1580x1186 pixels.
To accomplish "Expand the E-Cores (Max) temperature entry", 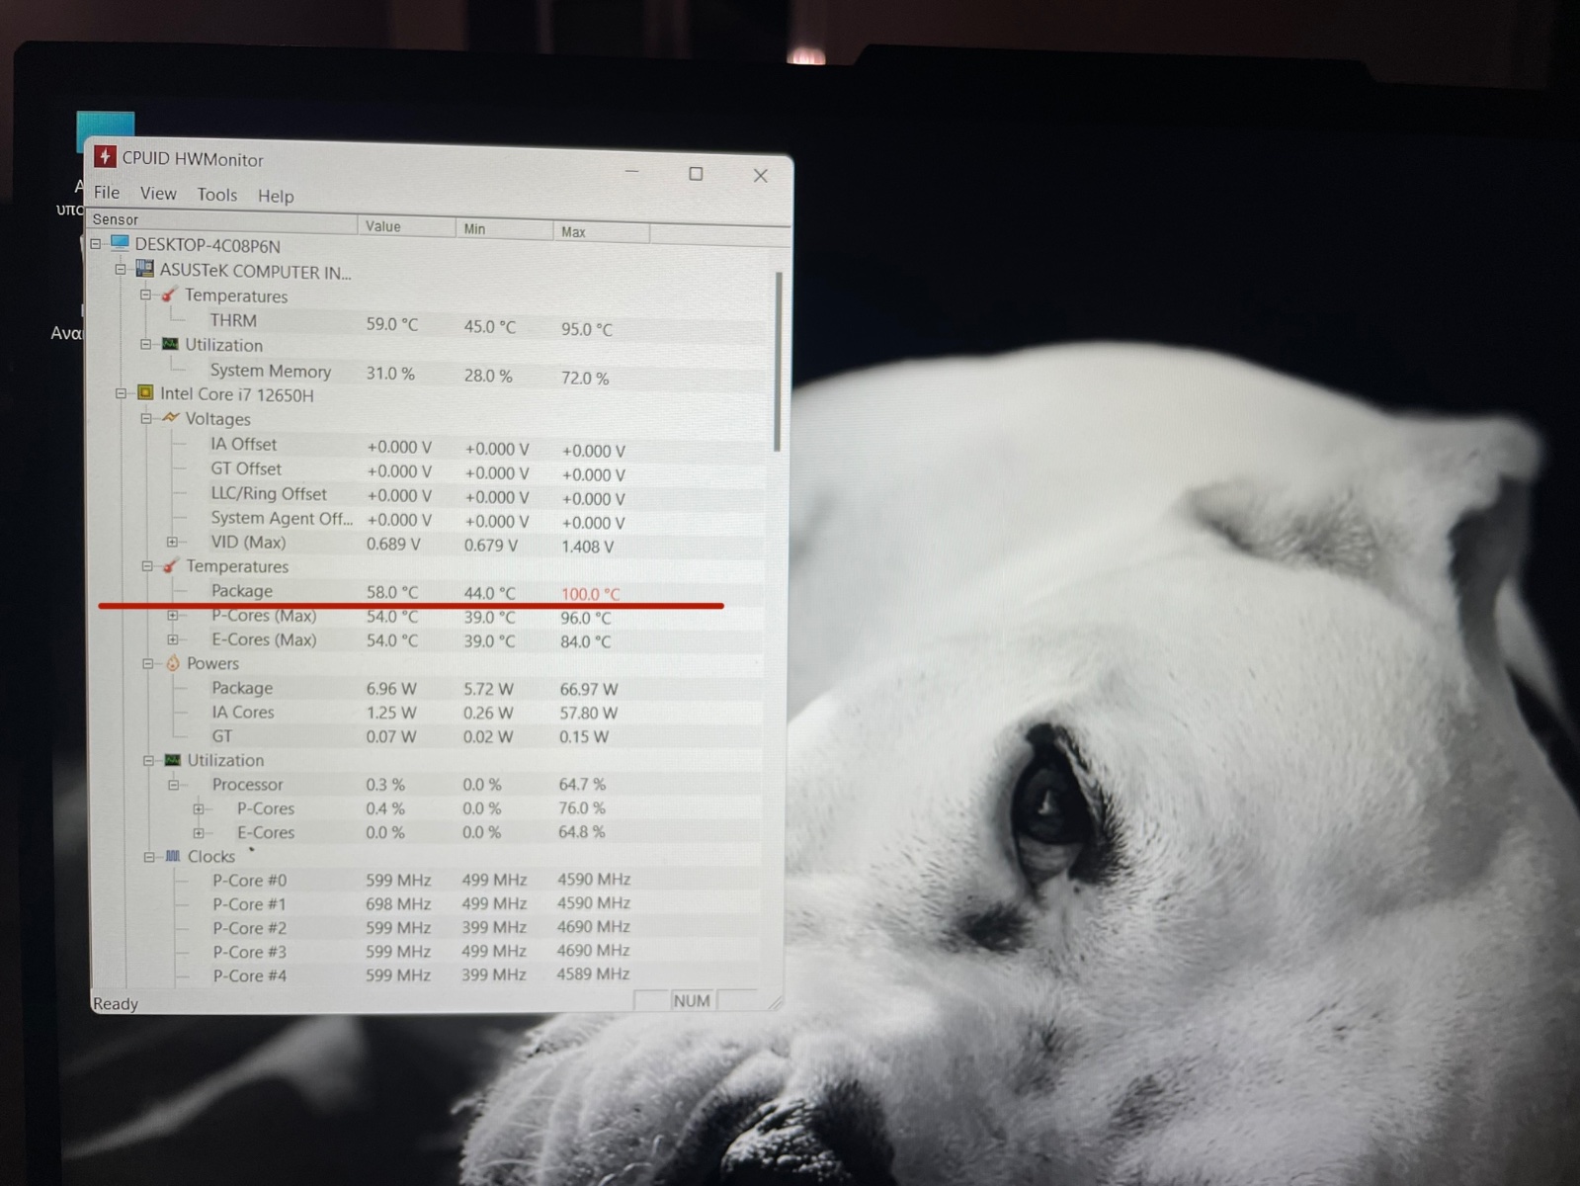I will [x=172, y=639].
